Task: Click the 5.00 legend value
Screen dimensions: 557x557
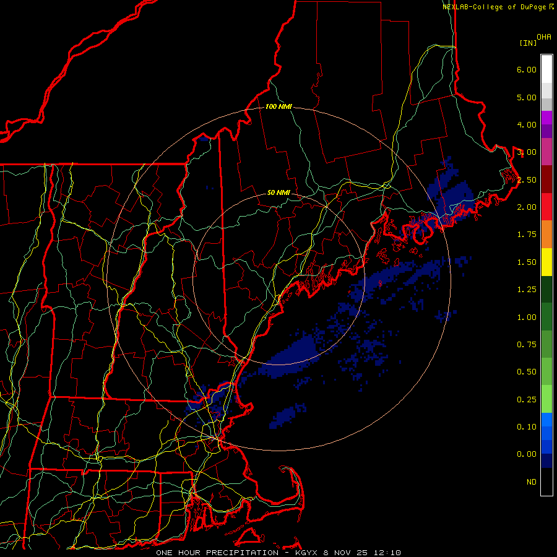Action: [526, 97]
